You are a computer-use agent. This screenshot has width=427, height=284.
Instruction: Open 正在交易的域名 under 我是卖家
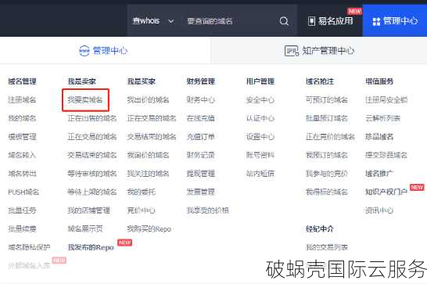click(x=92, y=137)
